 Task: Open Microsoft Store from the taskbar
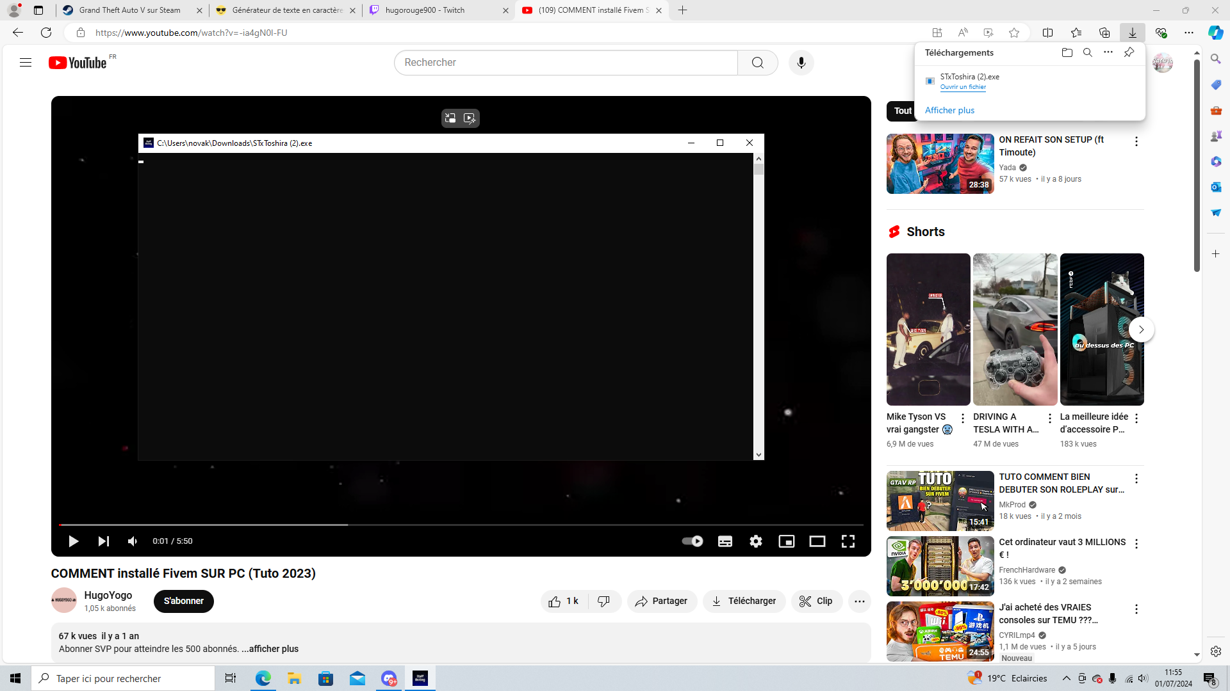(325, 678)
